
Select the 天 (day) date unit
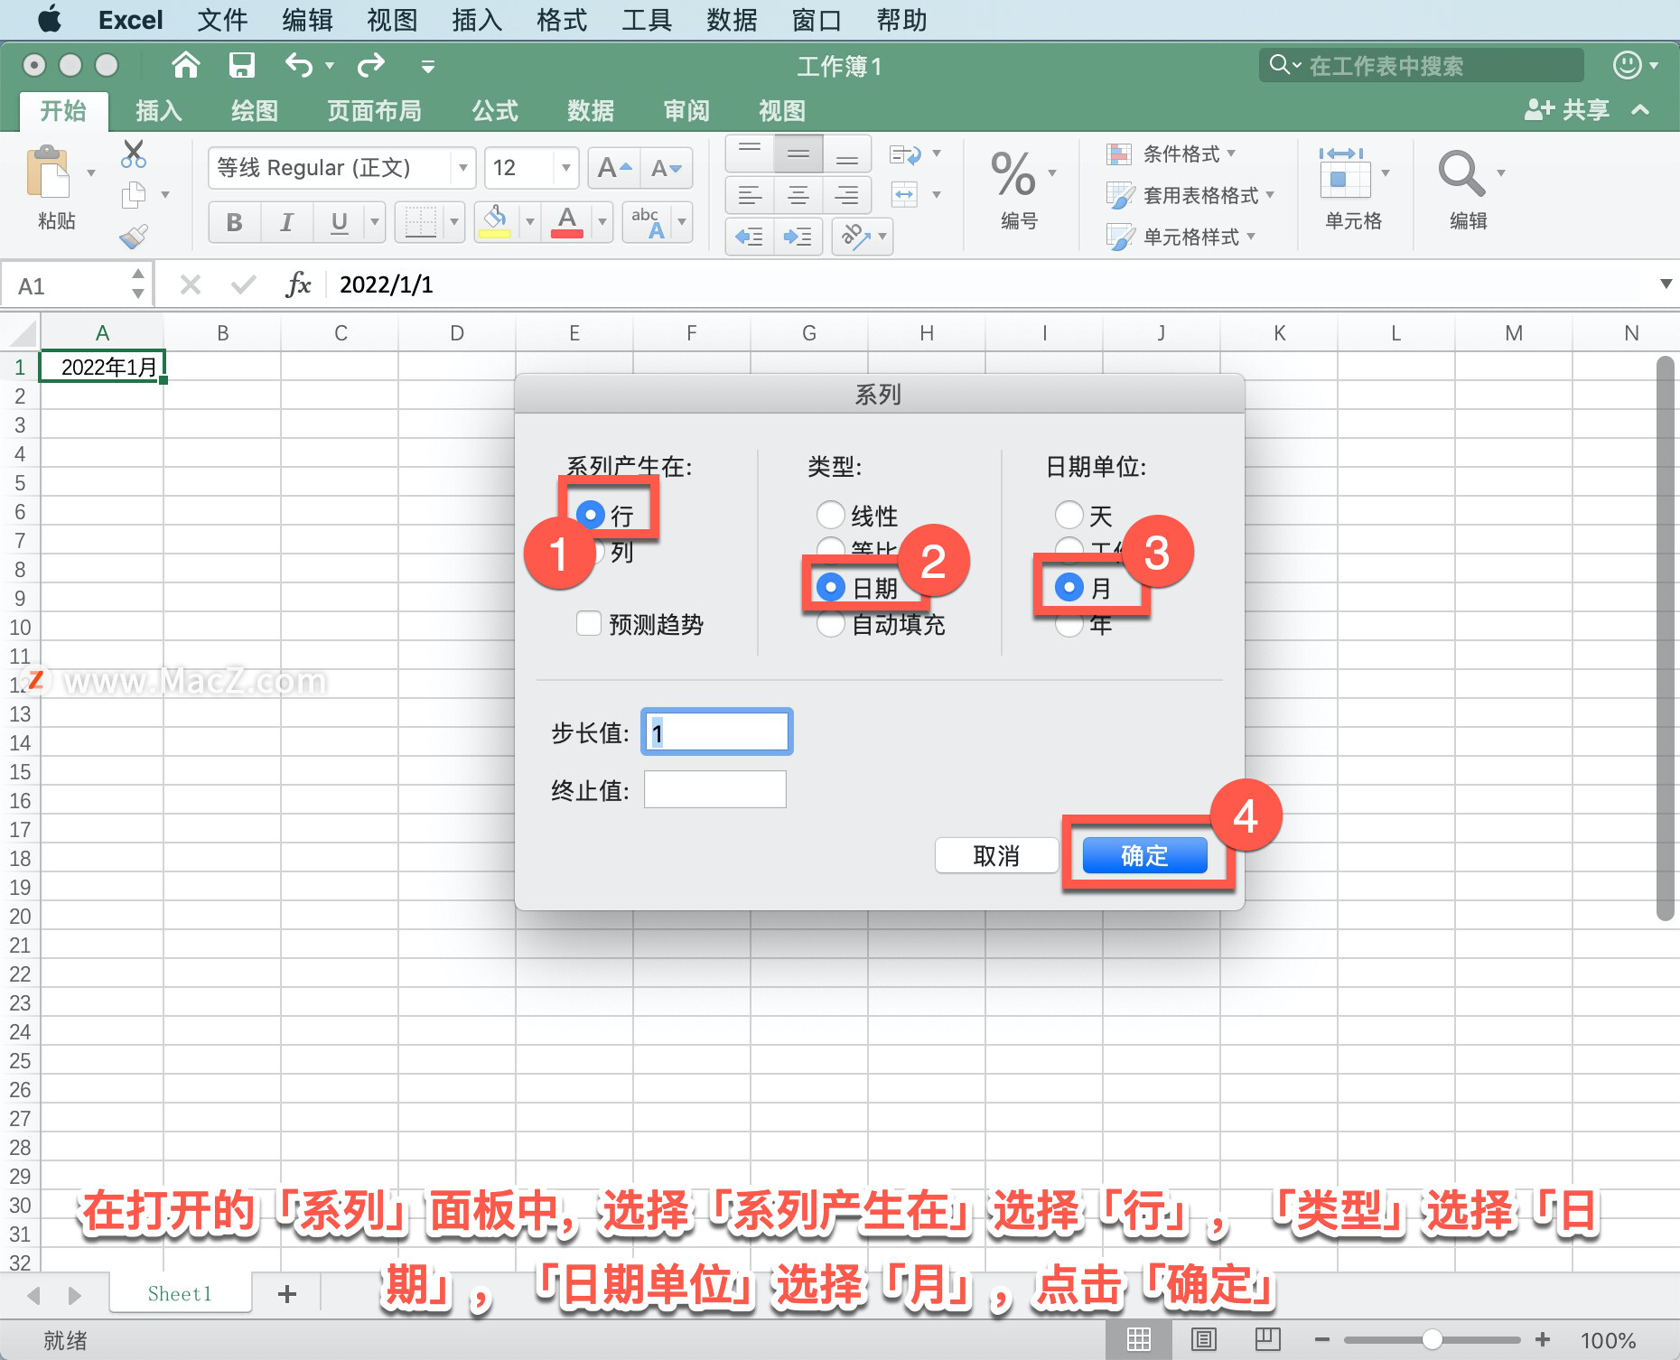pyautogui.click(x=1069, y=515)
